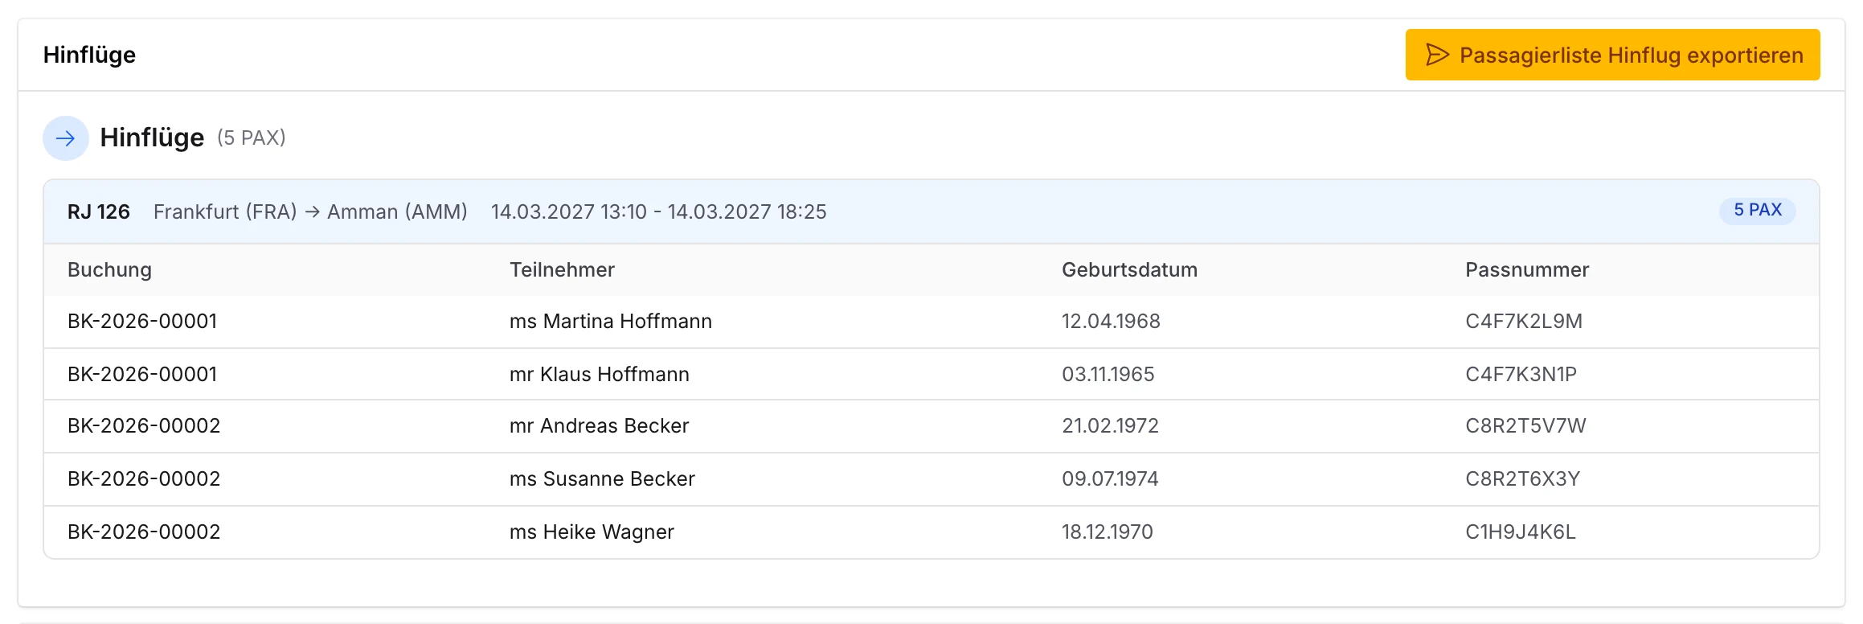Image resolution: width=1863 pixels, height=624 pixels.
Task: Click the Teilnehmer column header
Action: [x=562, y=270]
